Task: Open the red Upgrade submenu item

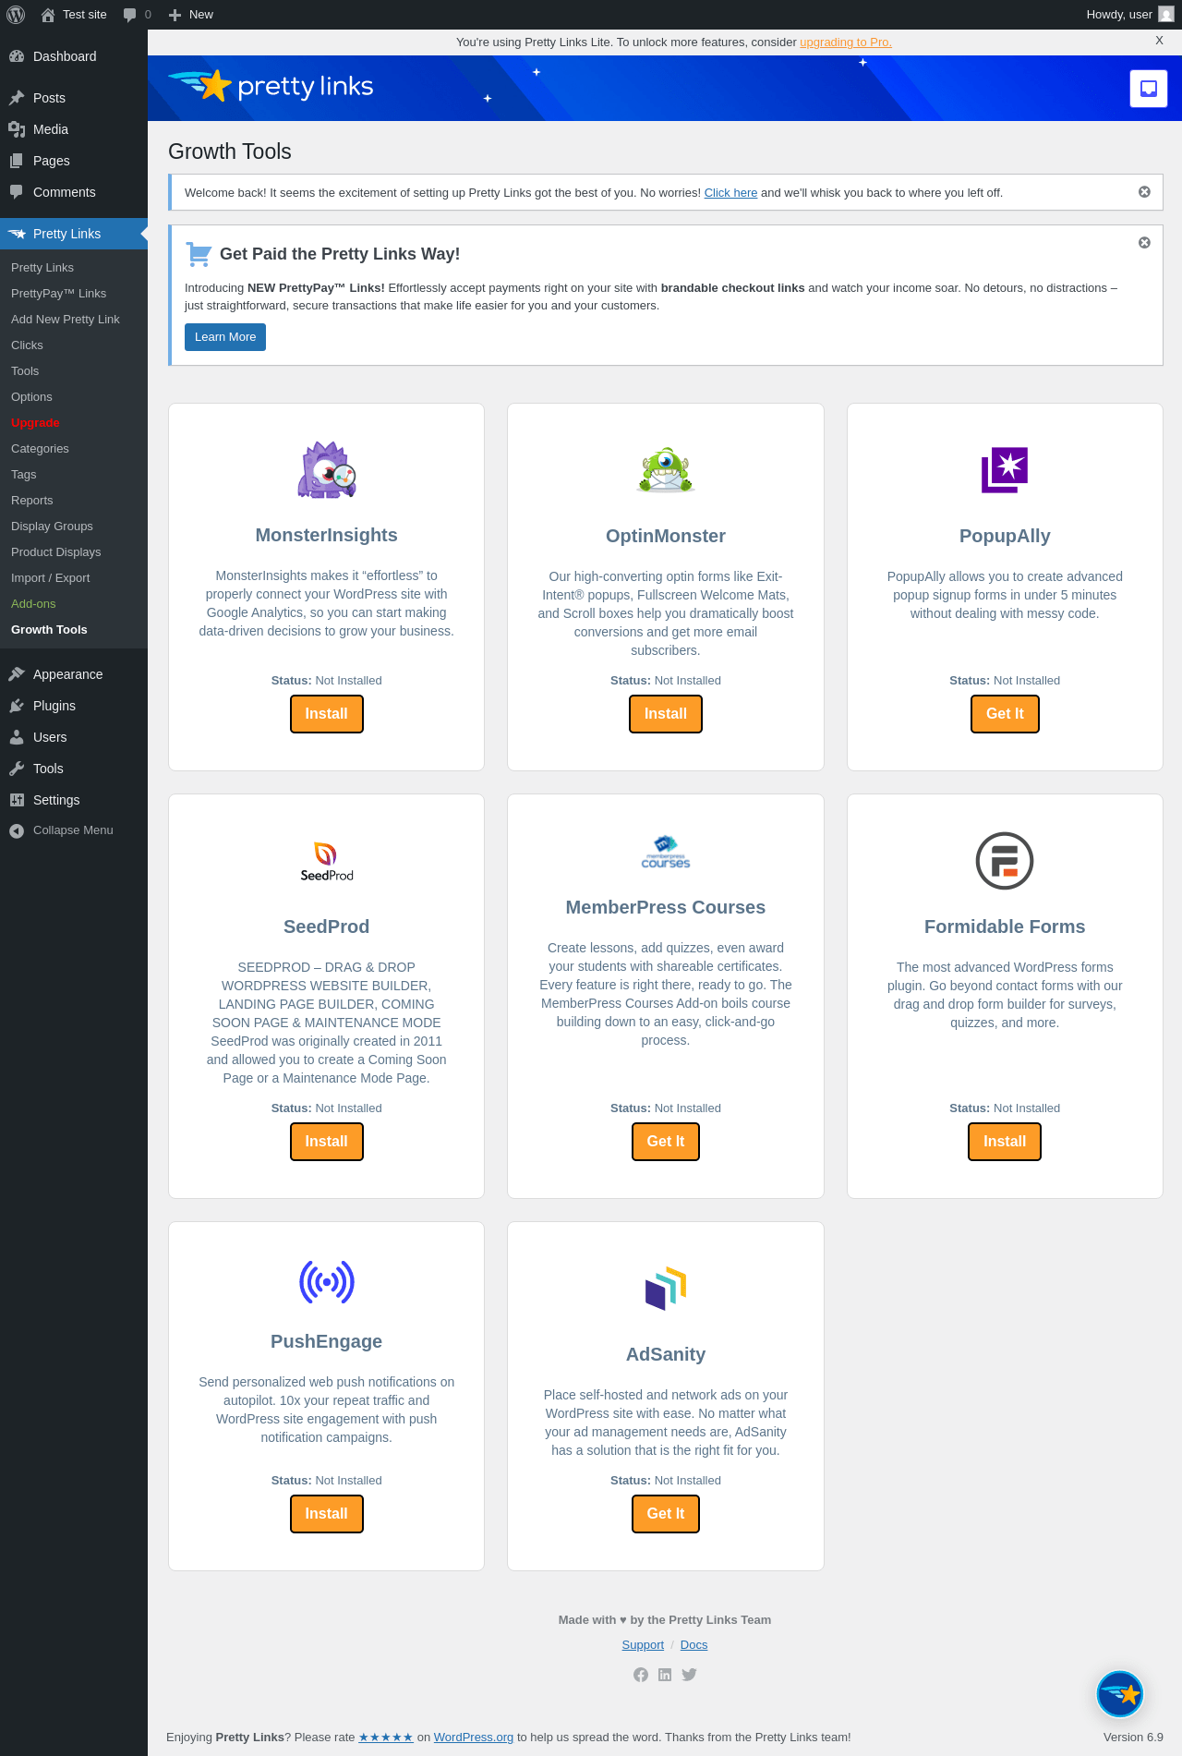Action: click(74, 423)
